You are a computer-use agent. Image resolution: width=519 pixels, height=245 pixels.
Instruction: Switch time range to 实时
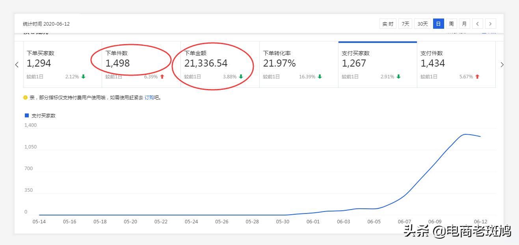click(x=388, y=24)
